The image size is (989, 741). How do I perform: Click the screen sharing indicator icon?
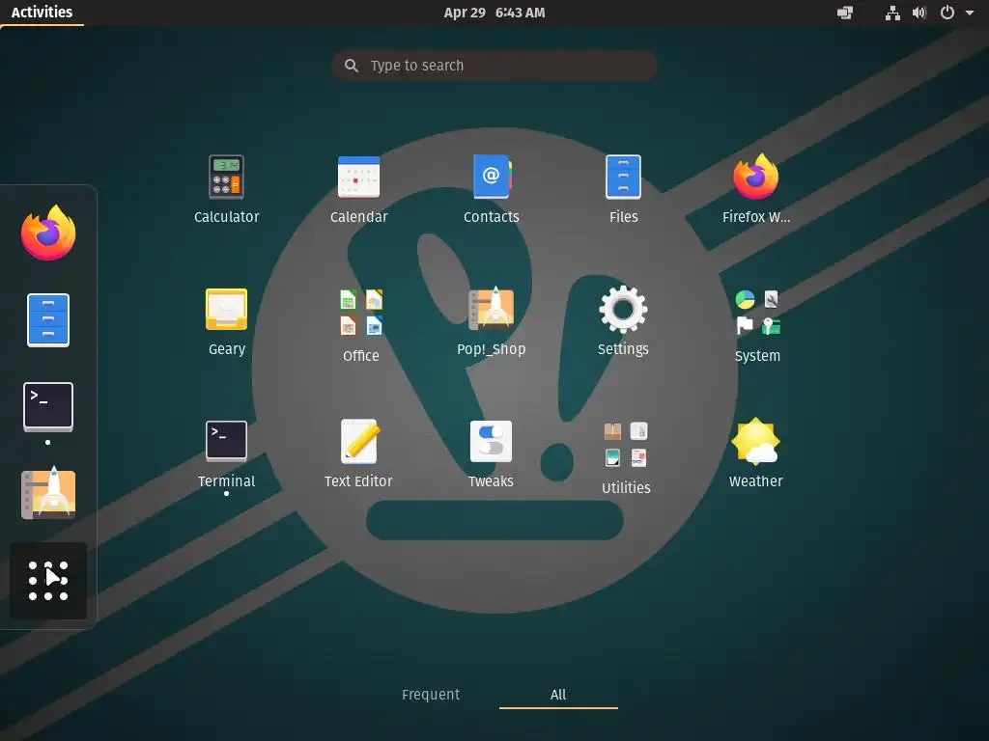(x=844, y=13)
